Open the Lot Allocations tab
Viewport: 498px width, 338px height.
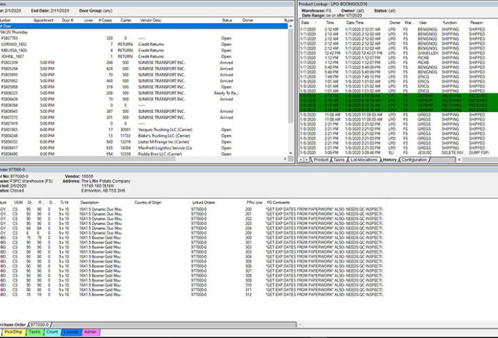pyautogui.click(x=364, y=160)
